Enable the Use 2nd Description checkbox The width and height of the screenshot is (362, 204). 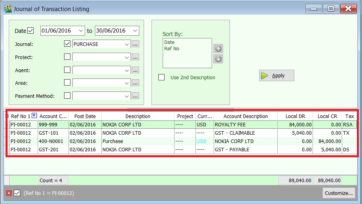click(x=161, y=77)
